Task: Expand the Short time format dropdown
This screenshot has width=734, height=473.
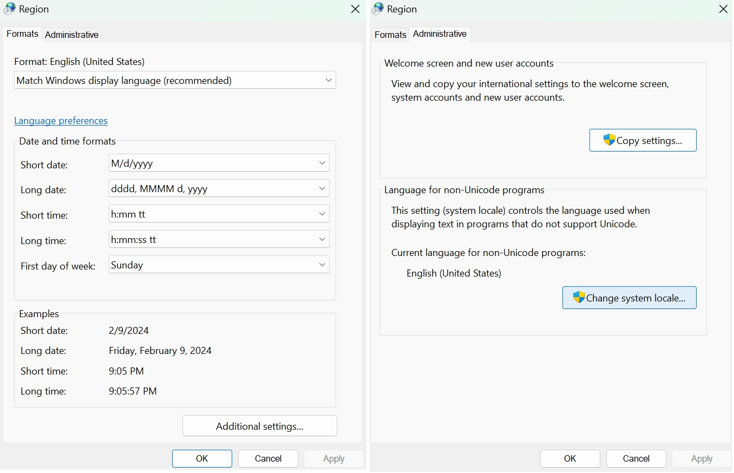Action: click(219, 214)
